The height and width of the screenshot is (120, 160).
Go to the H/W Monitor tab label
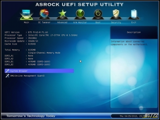pos(80,22)
